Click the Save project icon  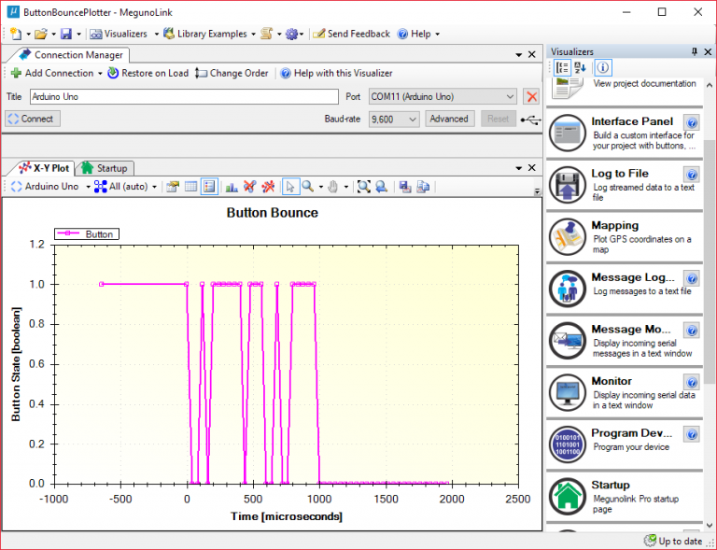(x=66, y=34)
